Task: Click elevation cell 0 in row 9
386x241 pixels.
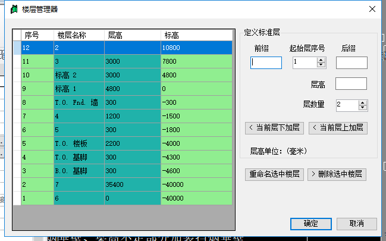Action: pyautogui.click(x=196, y=89)
